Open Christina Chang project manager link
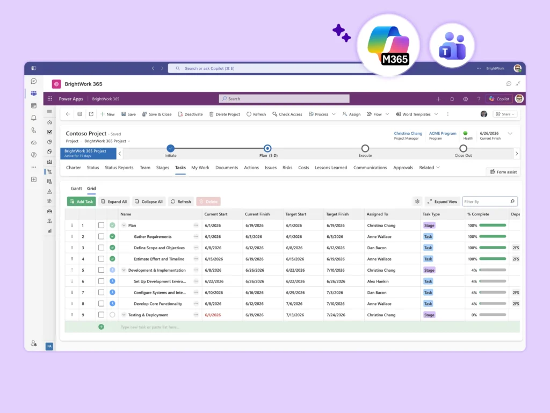Image resolution: width=550 pixels, height=413 pixels. tap(408, 134)
